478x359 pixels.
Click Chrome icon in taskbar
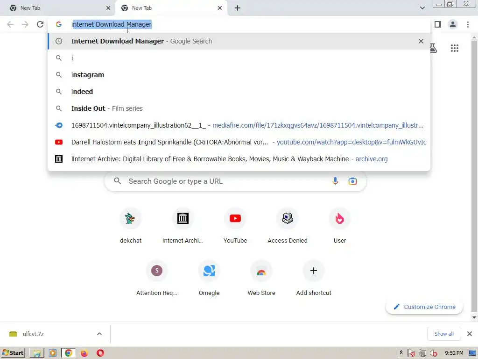coord(69,353)
